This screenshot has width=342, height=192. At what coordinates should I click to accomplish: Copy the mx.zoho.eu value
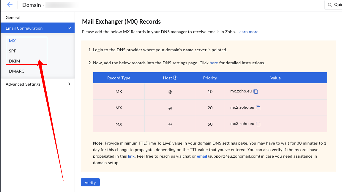(x=256, y=92)
